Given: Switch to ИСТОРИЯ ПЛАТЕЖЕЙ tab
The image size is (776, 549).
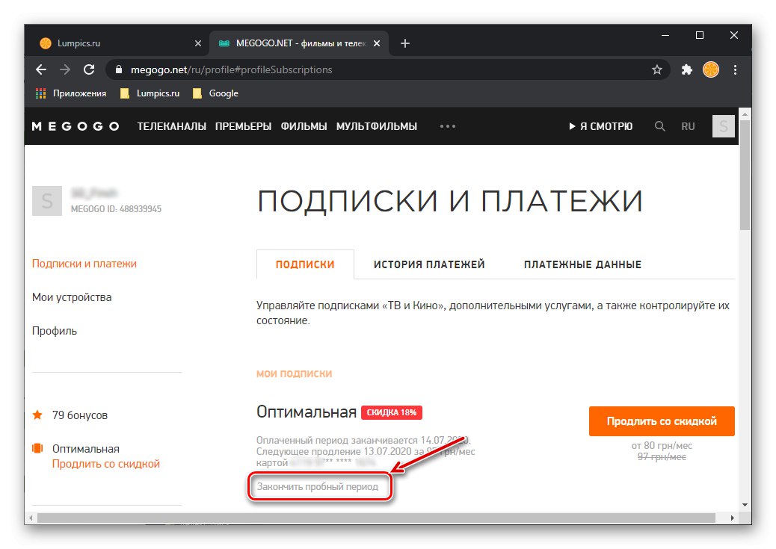Looking at the screenshot, I should tap(429, 264).
